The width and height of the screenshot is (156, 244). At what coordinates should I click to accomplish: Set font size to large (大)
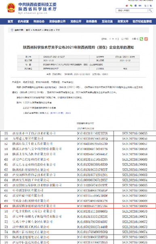(x=116, y=39)
